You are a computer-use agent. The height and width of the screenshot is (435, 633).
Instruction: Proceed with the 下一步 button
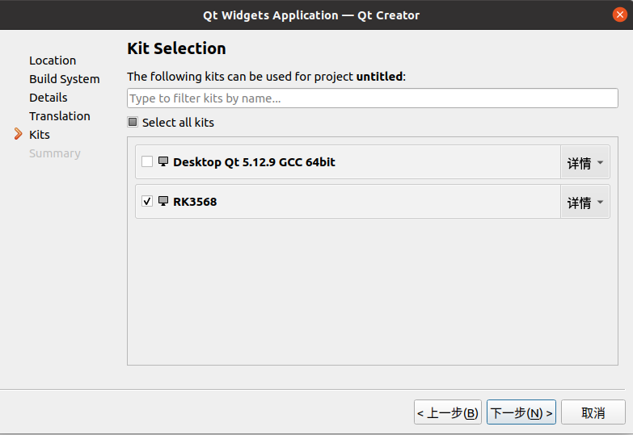tap(521, 412)
